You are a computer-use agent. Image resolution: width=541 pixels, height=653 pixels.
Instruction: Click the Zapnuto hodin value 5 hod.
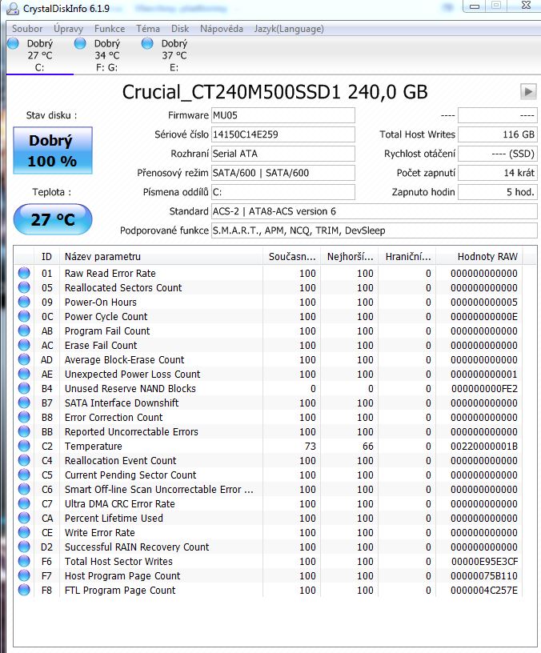[x=498, y=192]
